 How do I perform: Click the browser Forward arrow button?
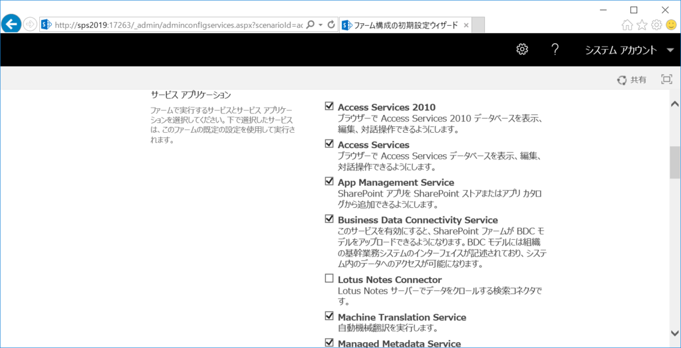click(x=29, y=25)
